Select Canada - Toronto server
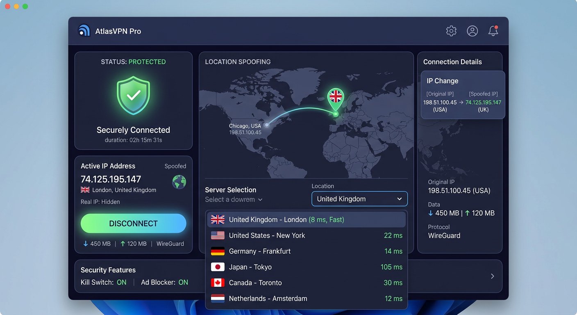The height and width of the screenshot is (315, 577). [x=307, y=283]
